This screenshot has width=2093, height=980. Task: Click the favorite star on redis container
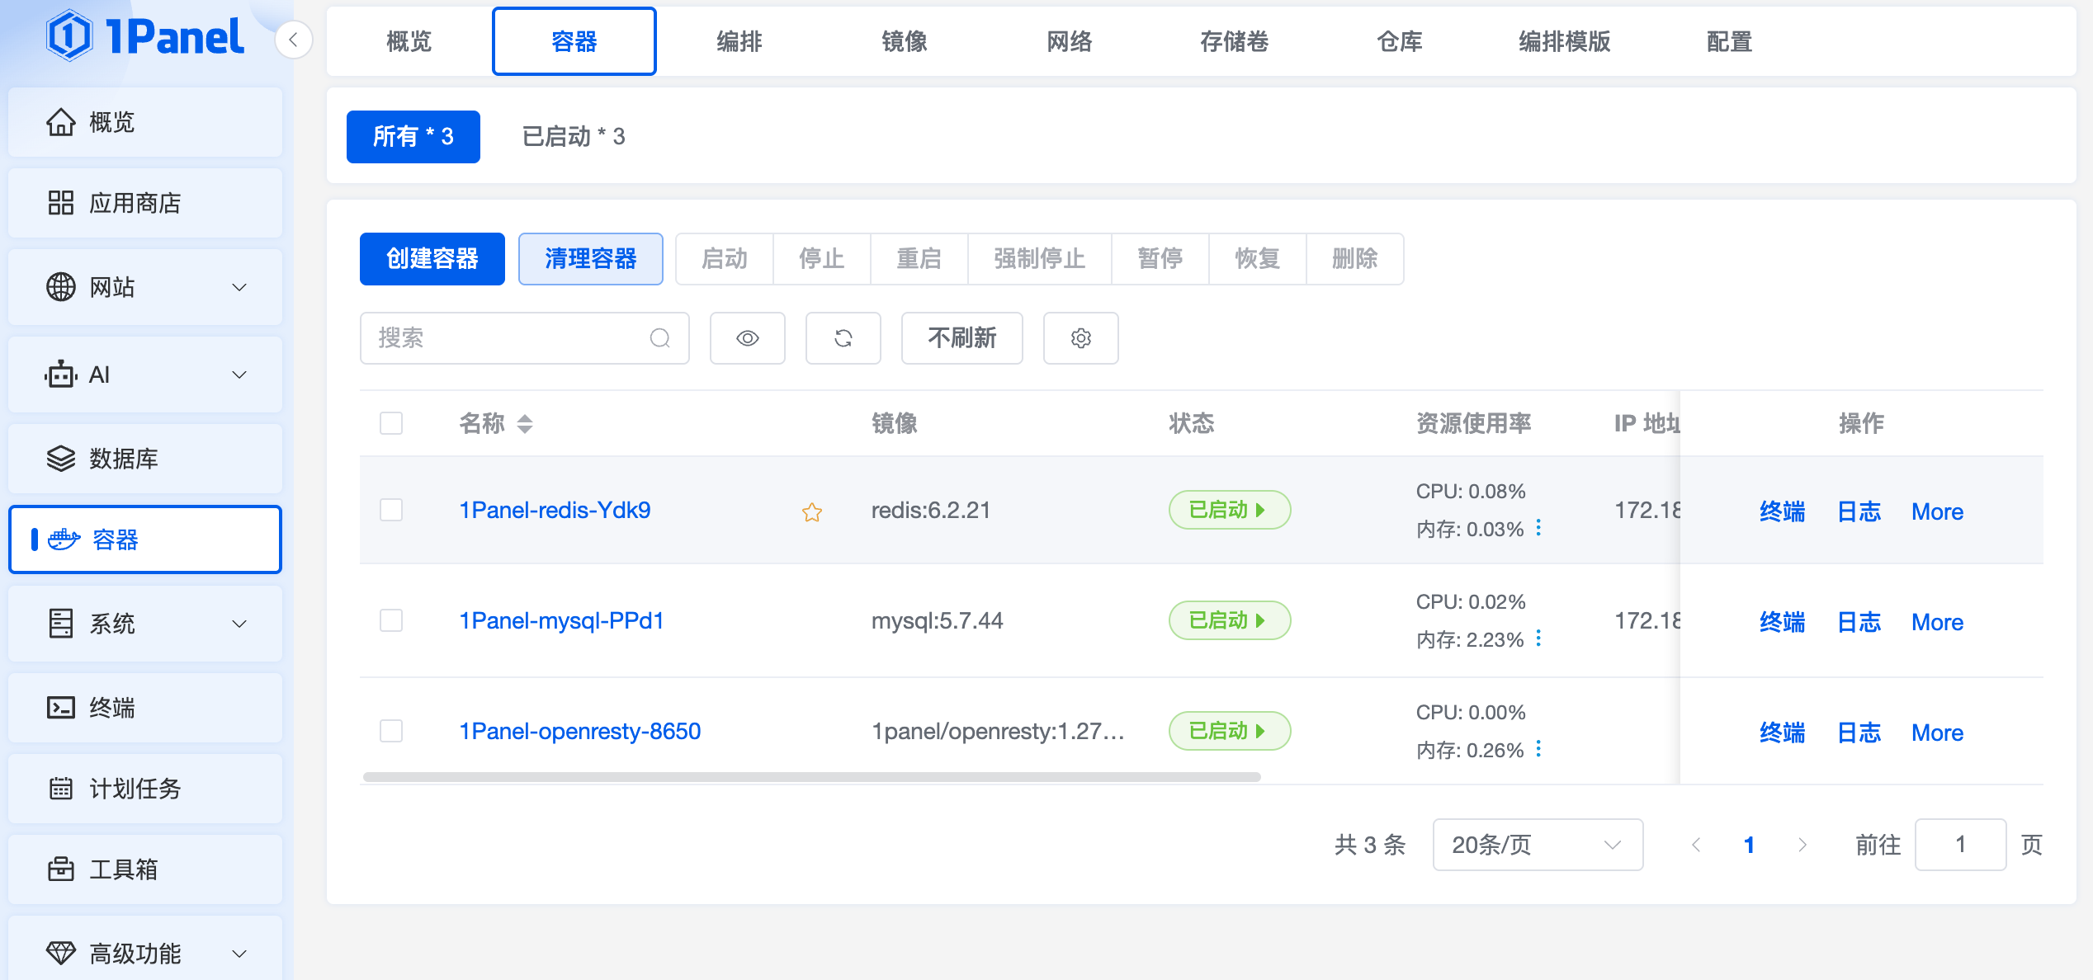[x=812, y=512]
